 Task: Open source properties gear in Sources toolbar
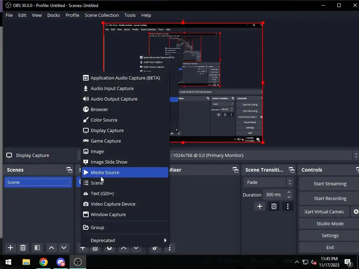tap(109, 248)
